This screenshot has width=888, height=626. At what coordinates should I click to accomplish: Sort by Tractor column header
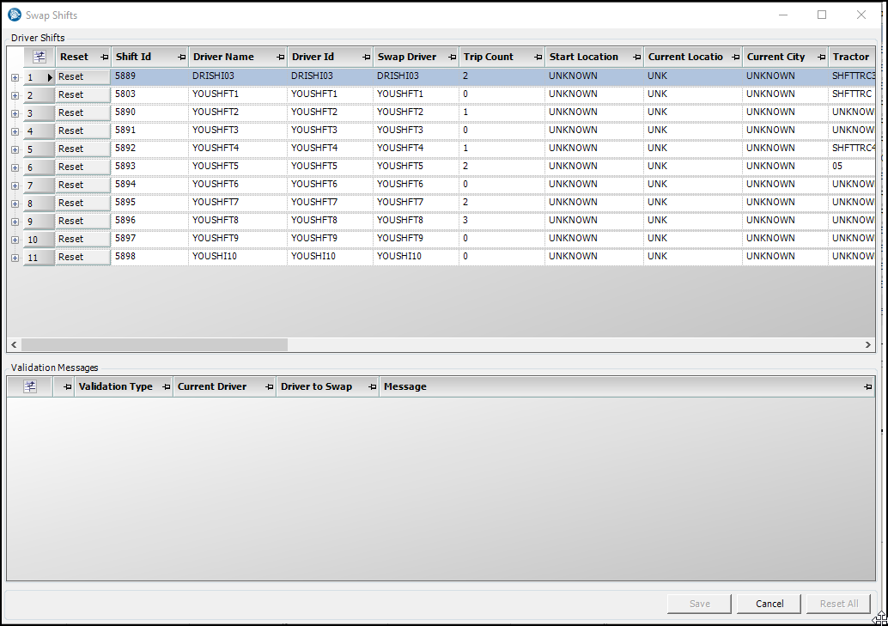click(x=850, y=57)
